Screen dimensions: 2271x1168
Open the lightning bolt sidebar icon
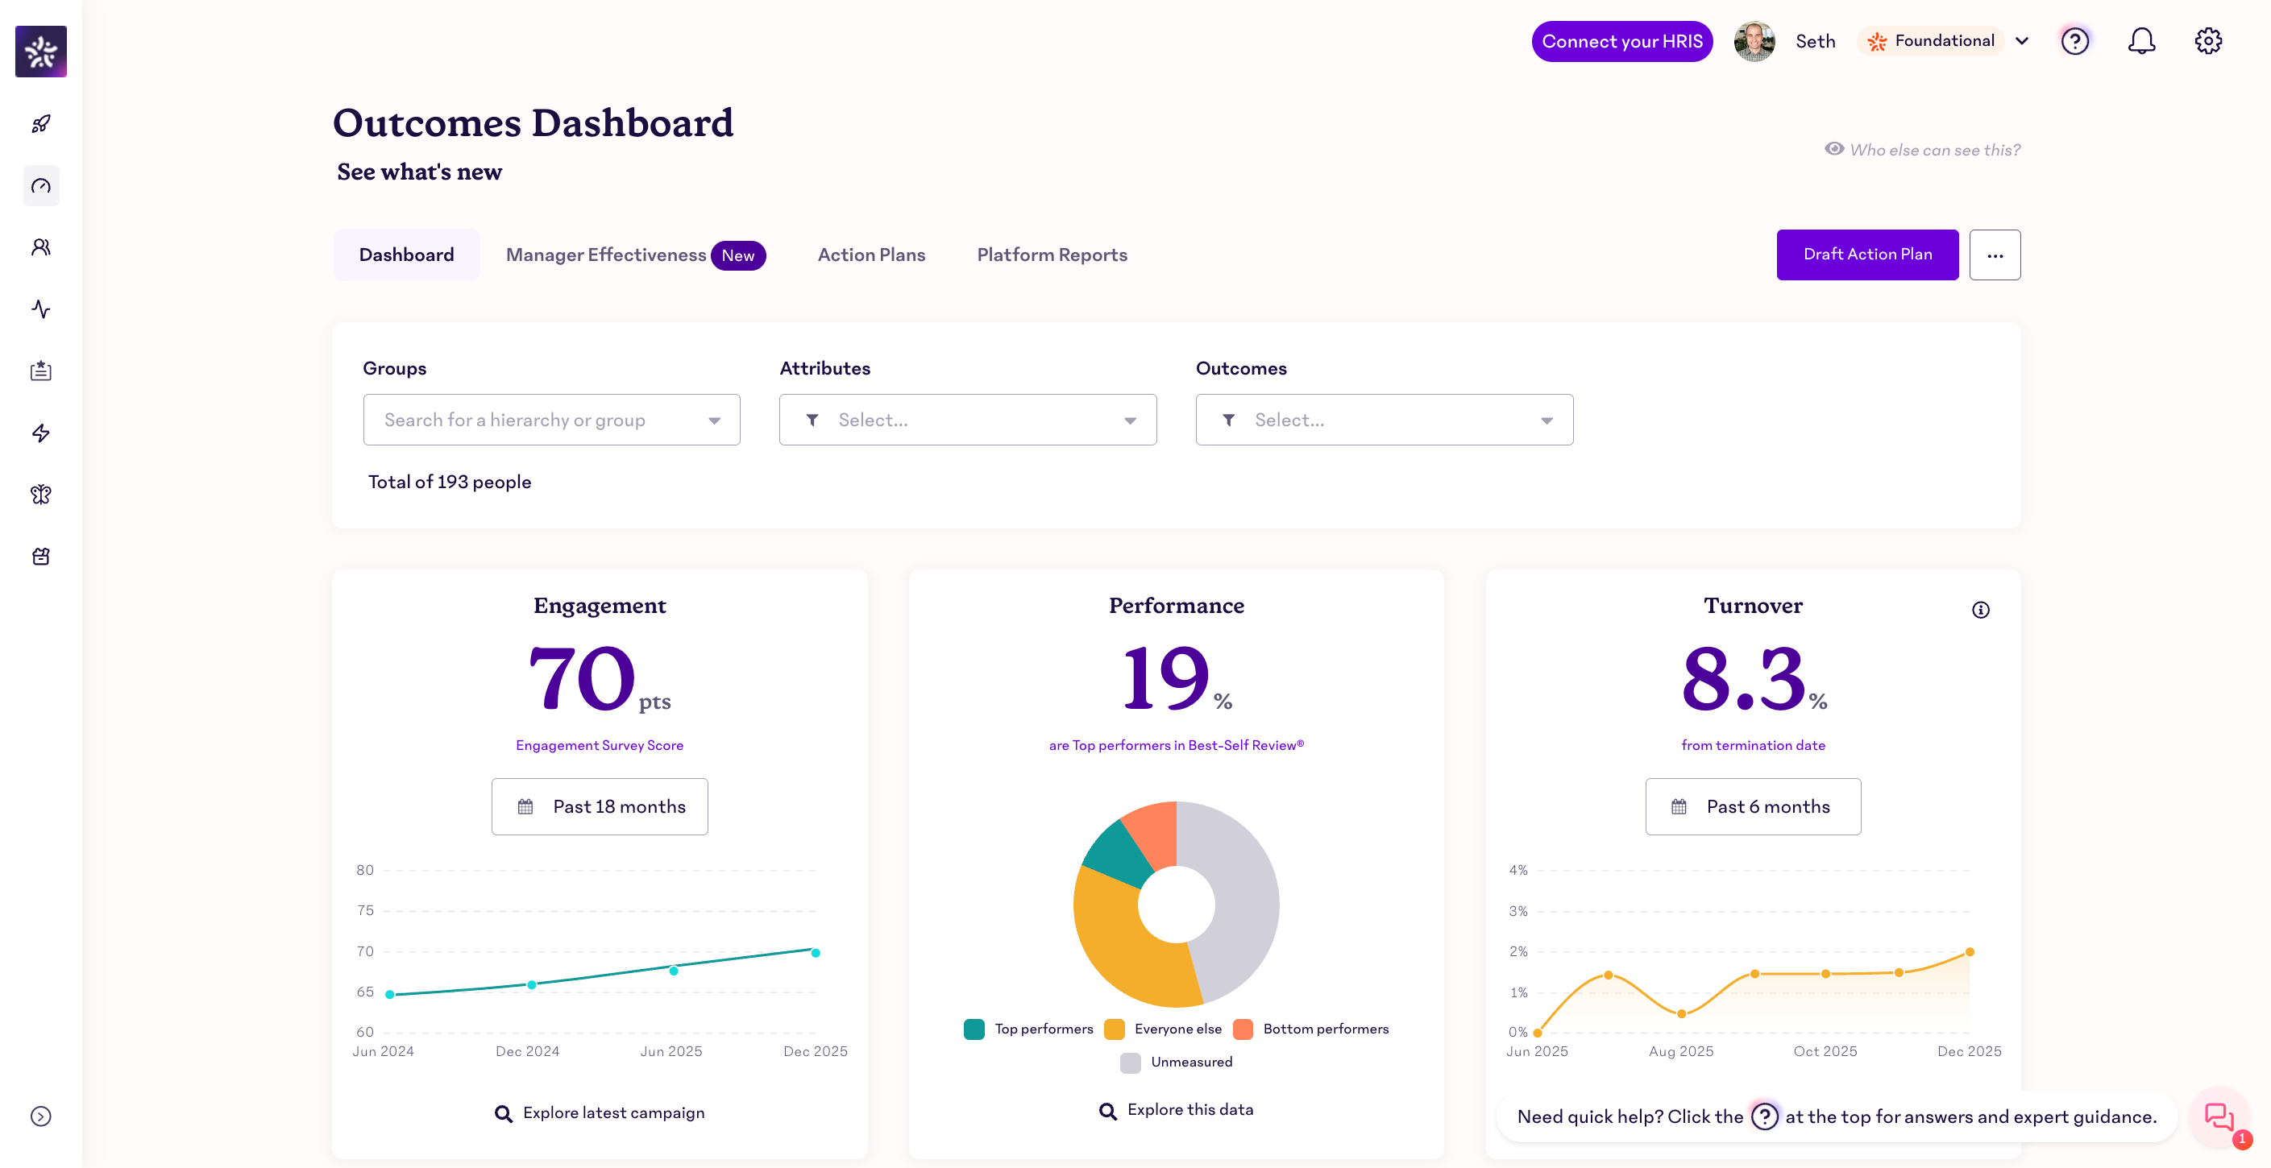pos(40,433)
